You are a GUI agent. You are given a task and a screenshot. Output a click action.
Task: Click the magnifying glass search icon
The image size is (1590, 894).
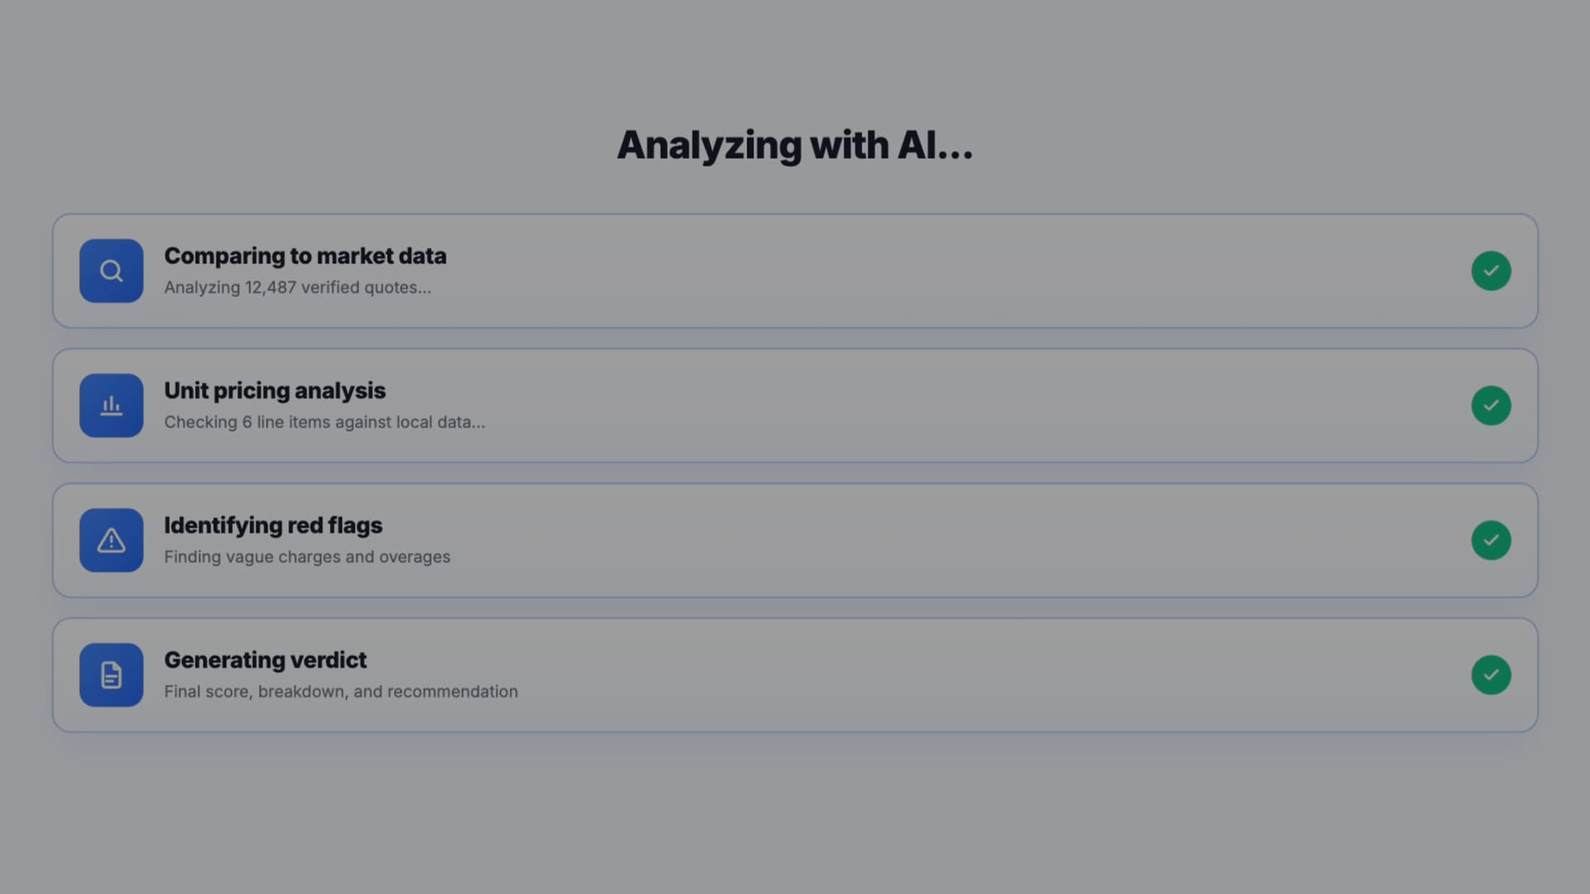pos(111,271)
